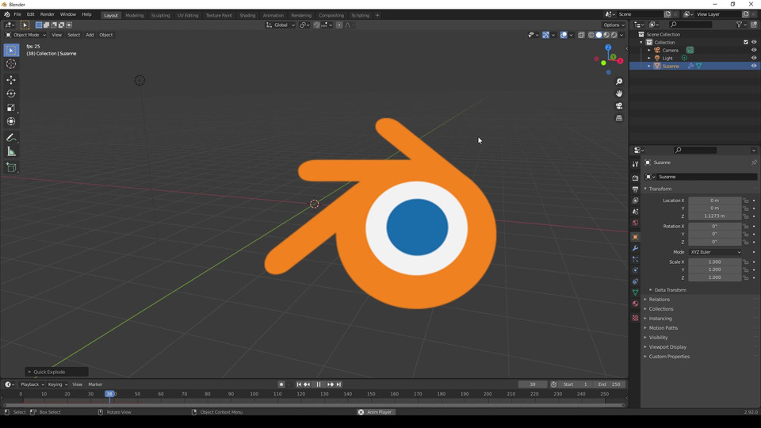761x428 pixels.
Task: Open the Playback dropdown in timeline
Action: (x=32, y=384)
